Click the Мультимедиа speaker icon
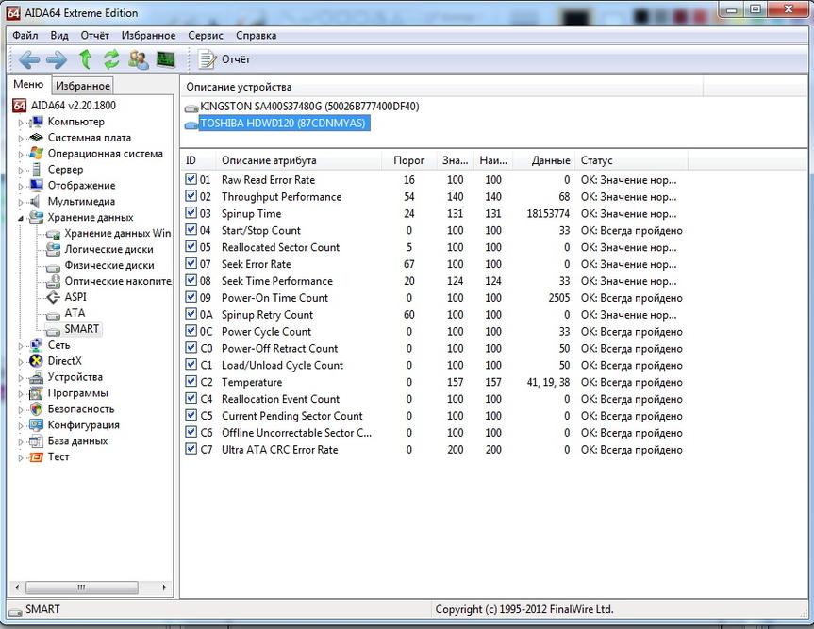Screen dimensions: 814x629 click(35, 202)
